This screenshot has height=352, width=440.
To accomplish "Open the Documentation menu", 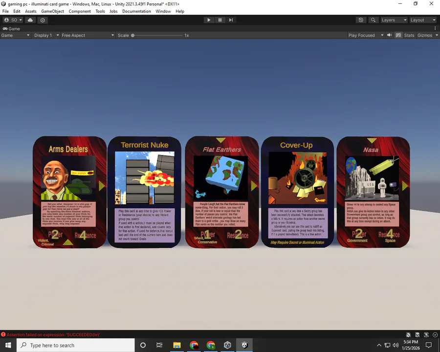I will (136, 11).
